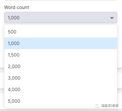Click the Word count field label
Viewport: 122px width, 111px height.
tap(16, 7)
